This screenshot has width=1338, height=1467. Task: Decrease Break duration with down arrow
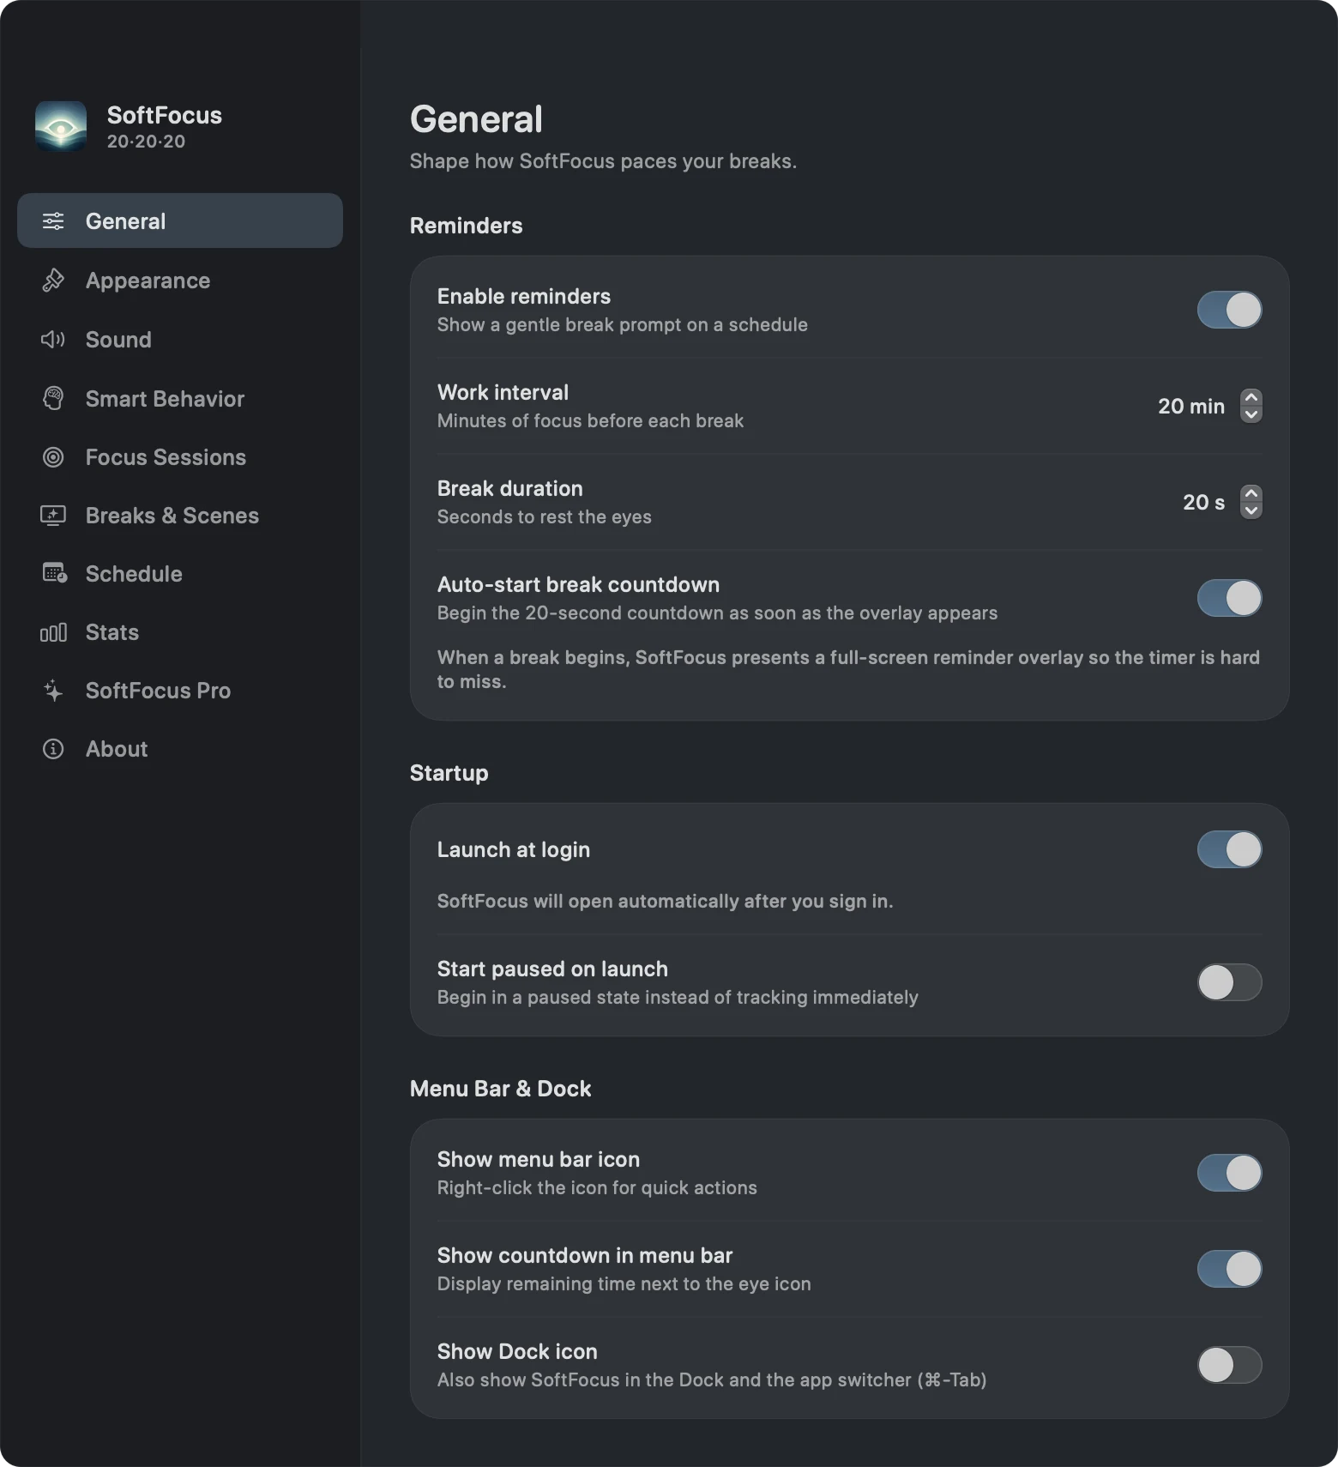click(1251, 510)
